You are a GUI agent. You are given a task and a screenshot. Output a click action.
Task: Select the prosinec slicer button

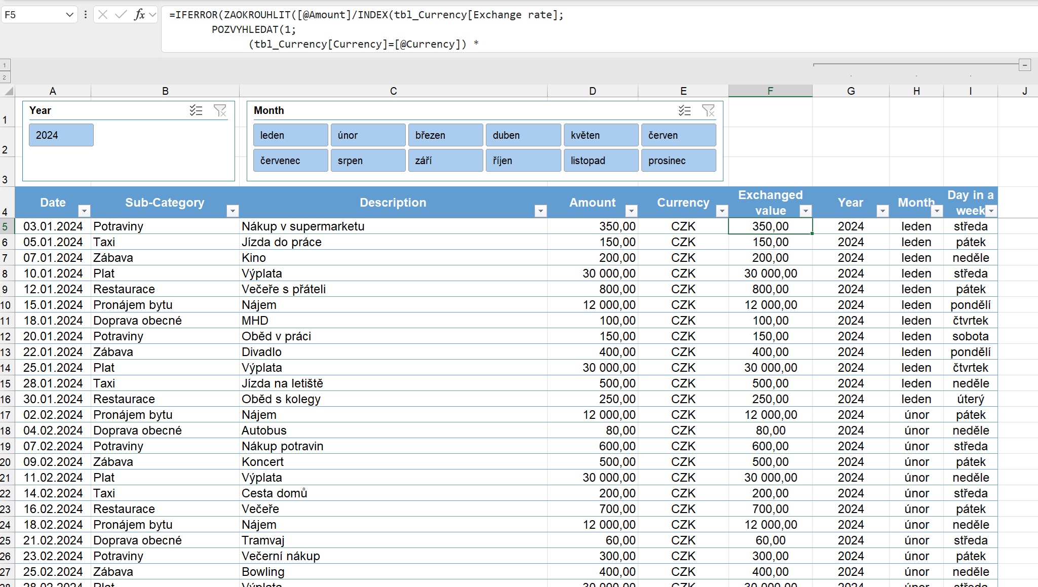tap(679, 161)
